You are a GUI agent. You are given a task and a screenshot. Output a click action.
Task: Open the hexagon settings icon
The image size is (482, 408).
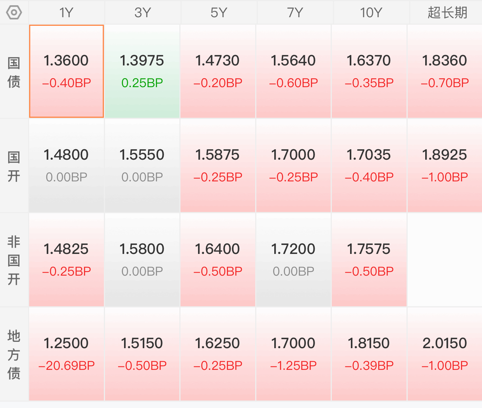[x=14, y=13]
